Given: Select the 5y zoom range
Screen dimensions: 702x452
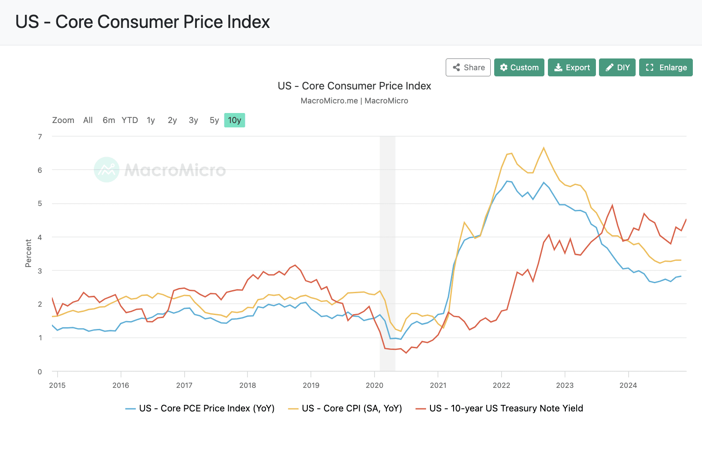Looking at the screenshot, I should point(214,120).
